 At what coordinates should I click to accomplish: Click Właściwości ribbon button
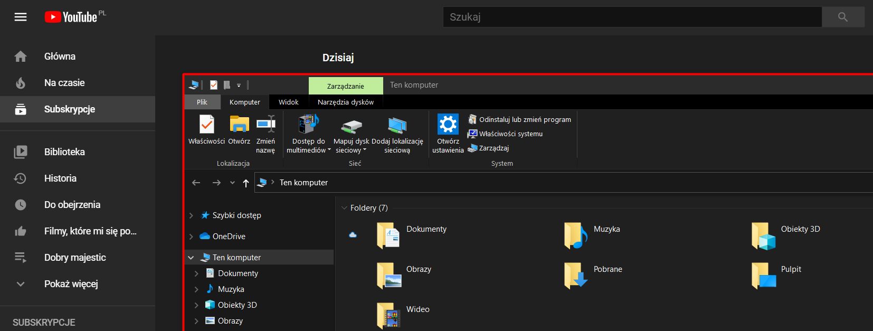(207, 130)
